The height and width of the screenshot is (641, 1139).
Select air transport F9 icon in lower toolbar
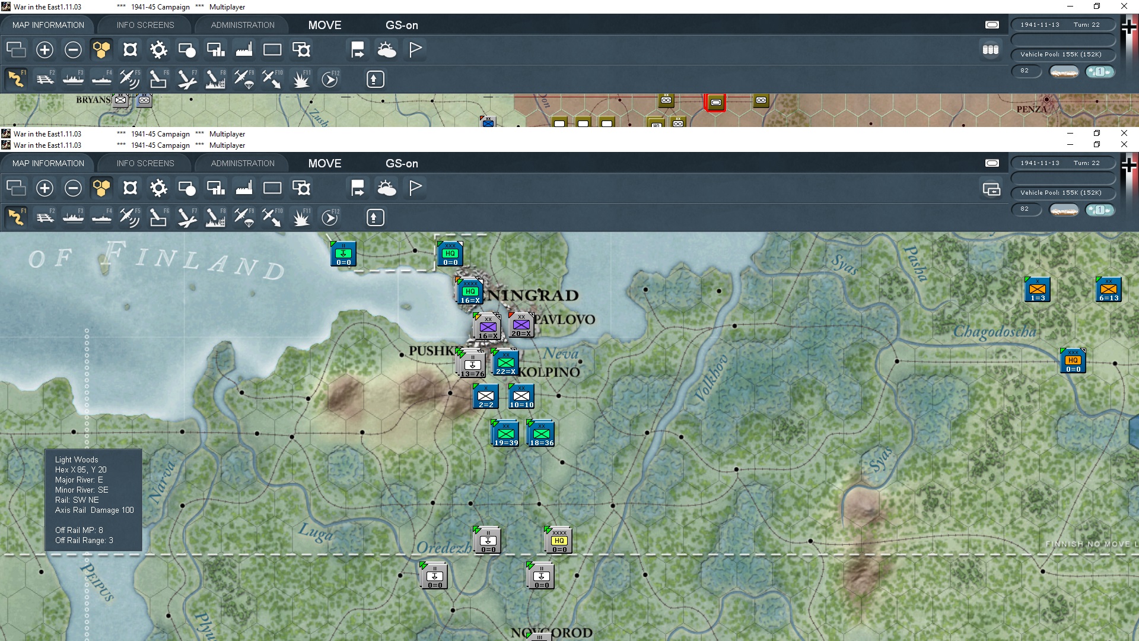(244, 217)
